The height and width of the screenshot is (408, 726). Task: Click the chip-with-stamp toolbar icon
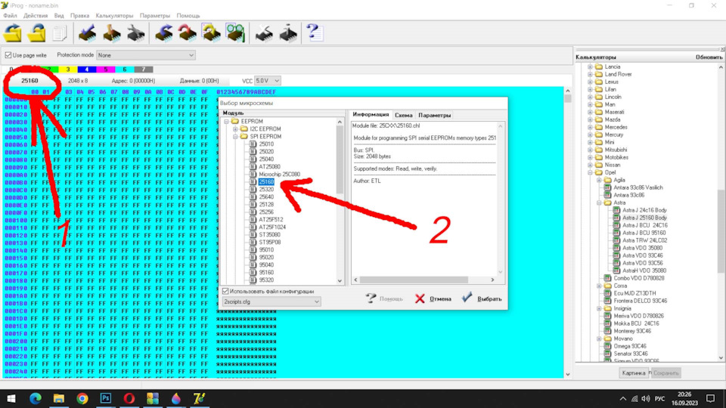pos(112,33)
